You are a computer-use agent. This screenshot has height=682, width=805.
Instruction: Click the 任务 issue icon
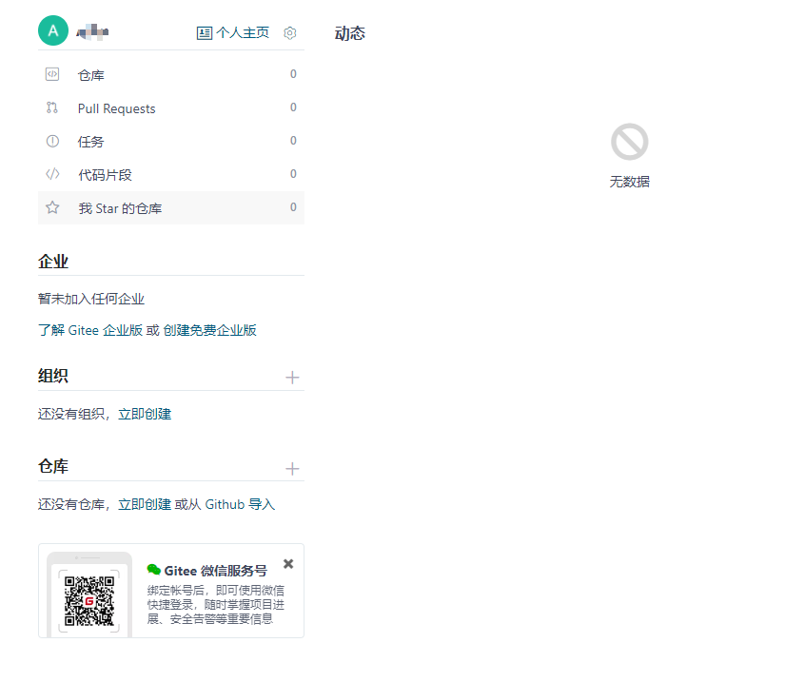[52, 141]
